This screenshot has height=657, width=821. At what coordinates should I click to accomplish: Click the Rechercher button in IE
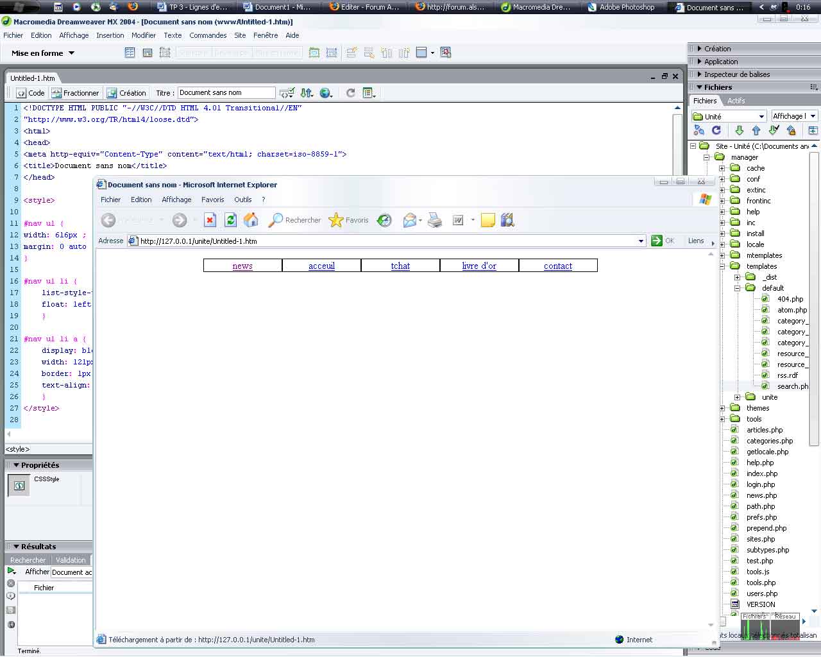(x=295, y=220)
